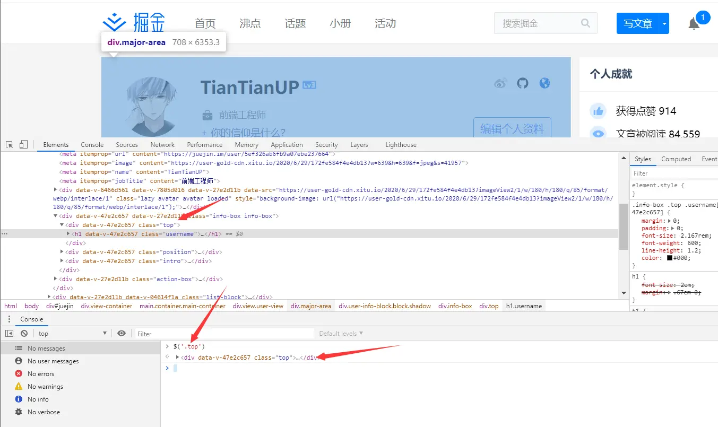Viewport: 718px width, 427px height.
Task: Open the write-article dropdown arrow
Action: (x=664, y=24)
